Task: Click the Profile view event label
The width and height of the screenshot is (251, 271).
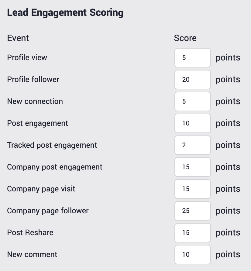Action: (x=27, y=57)
